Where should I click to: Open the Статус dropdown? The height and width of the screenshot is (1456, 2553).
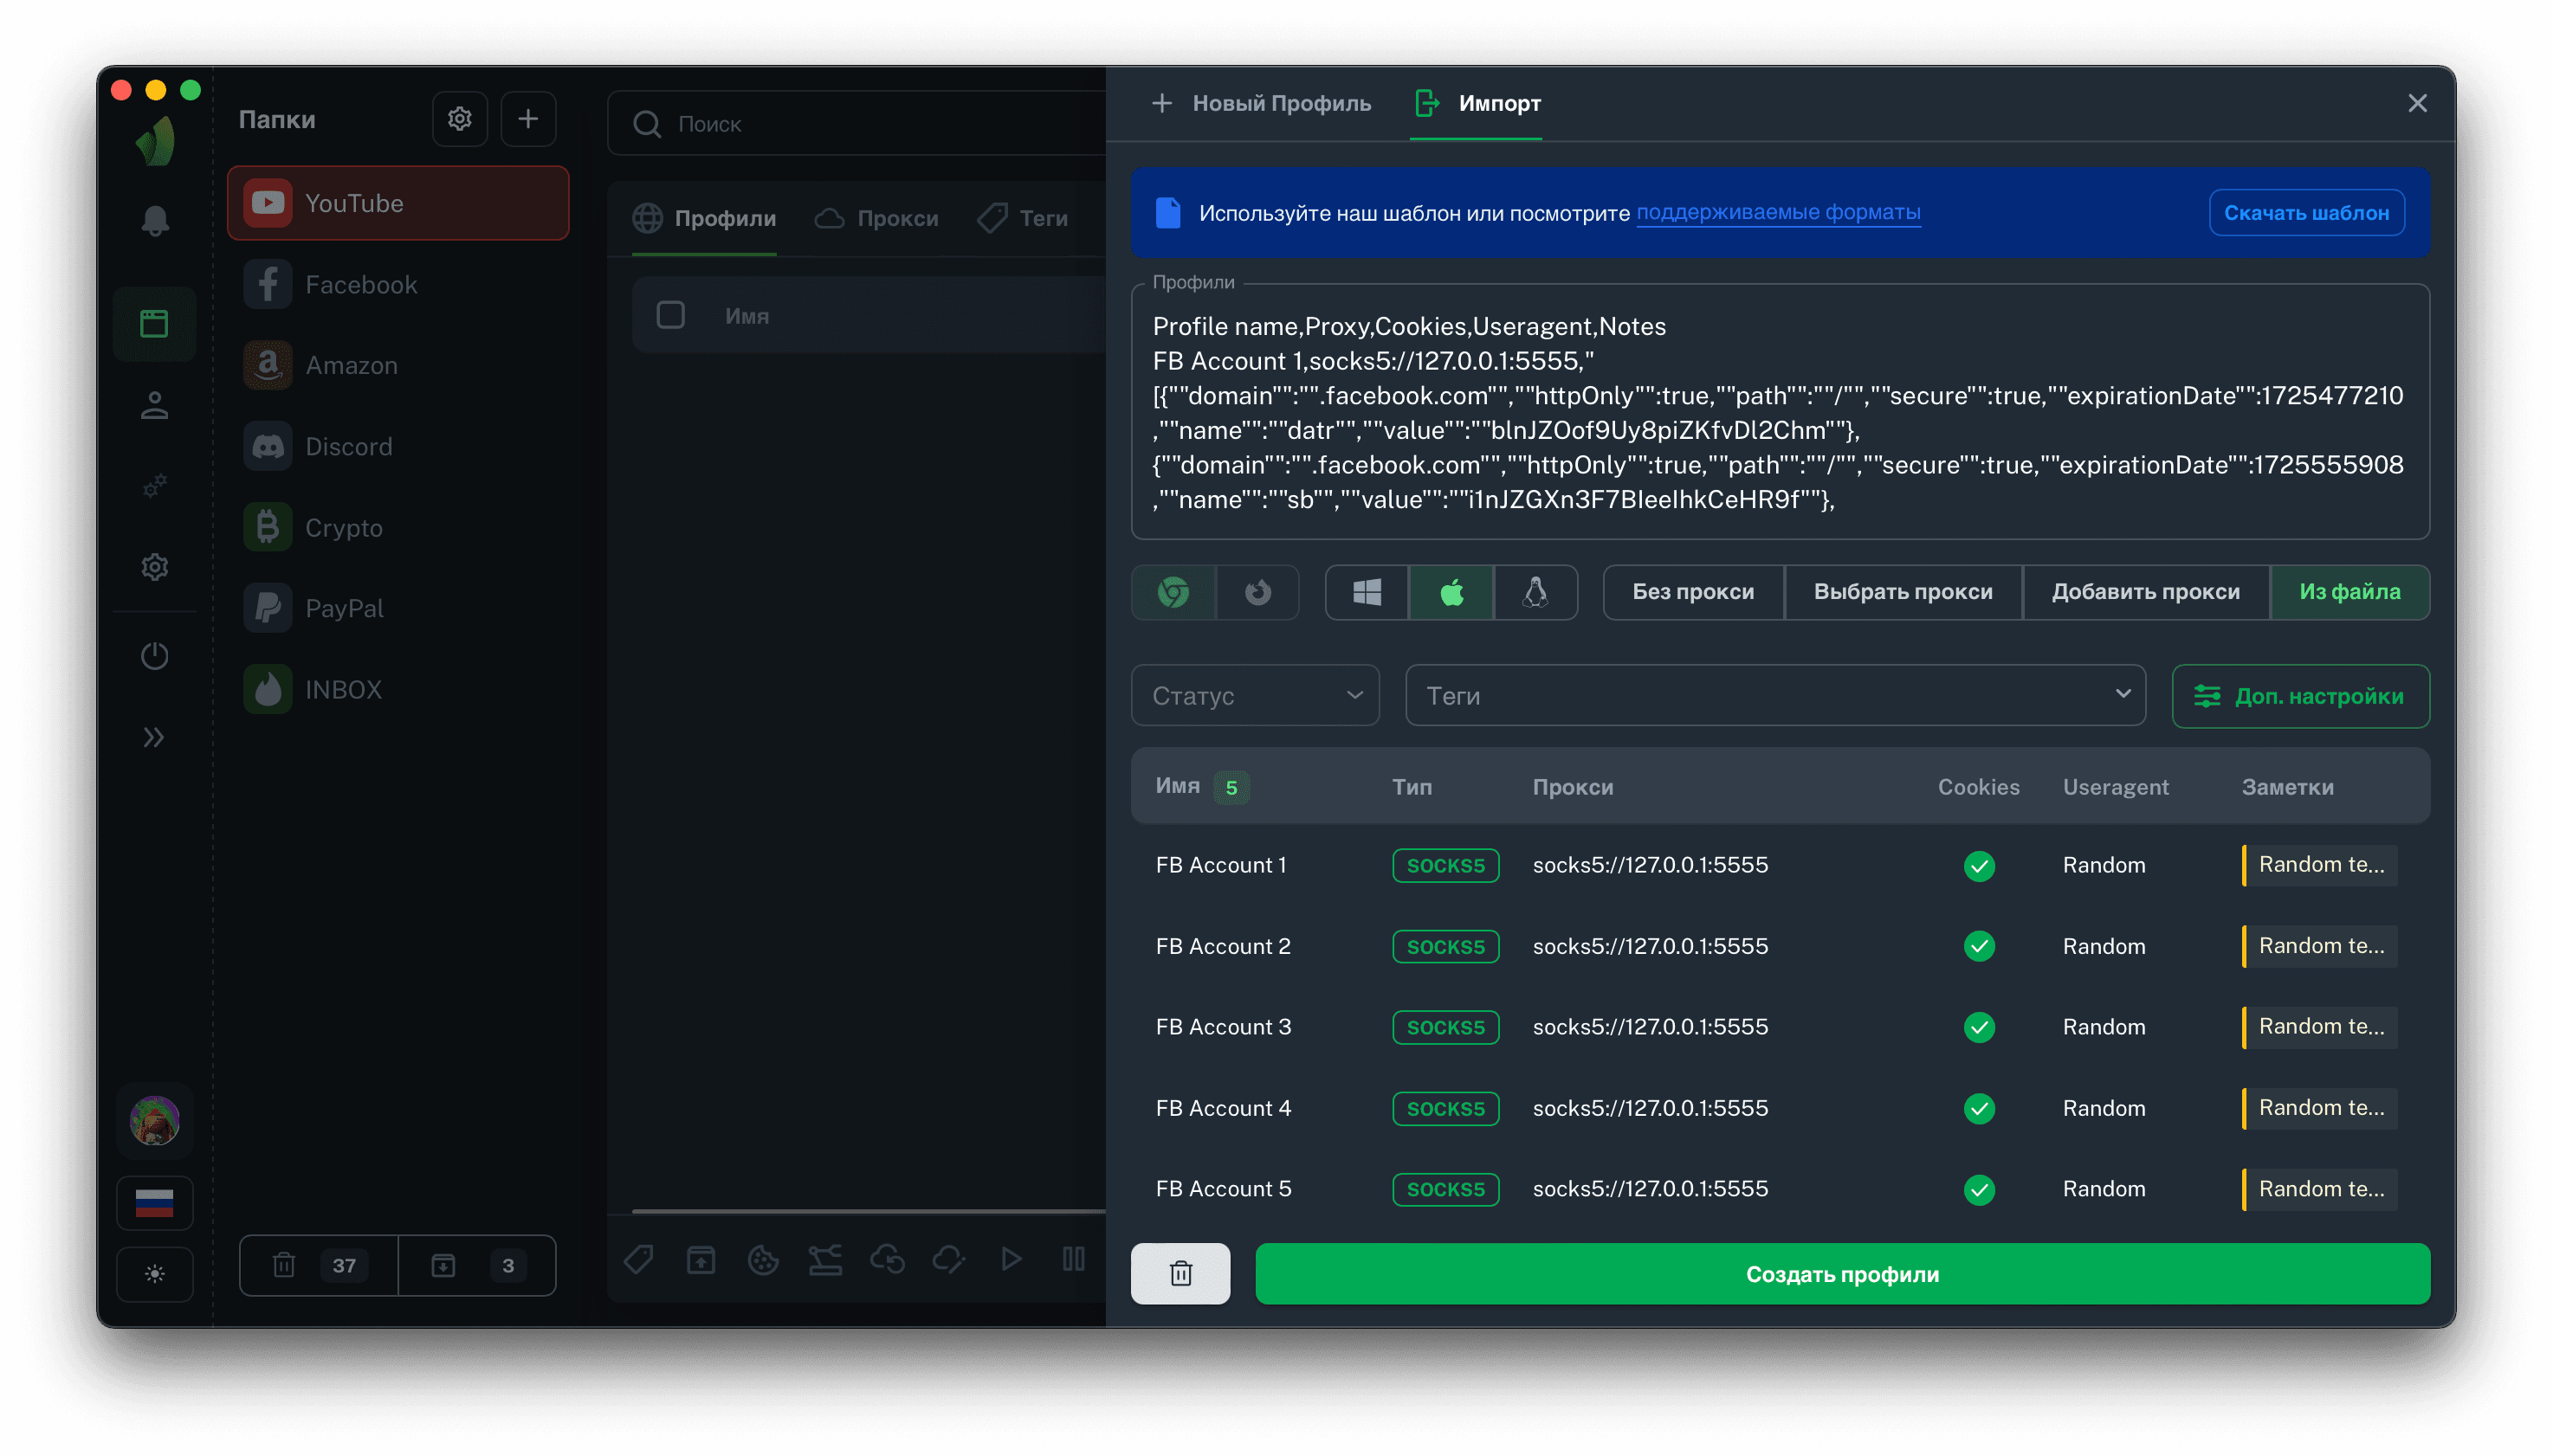pos(1255,695)
